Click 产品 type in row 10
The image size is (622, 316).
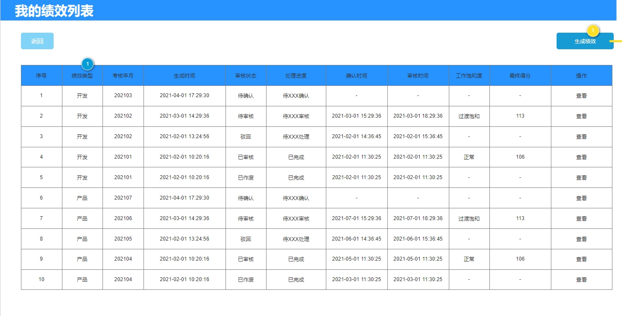click(x=82, y=280)
